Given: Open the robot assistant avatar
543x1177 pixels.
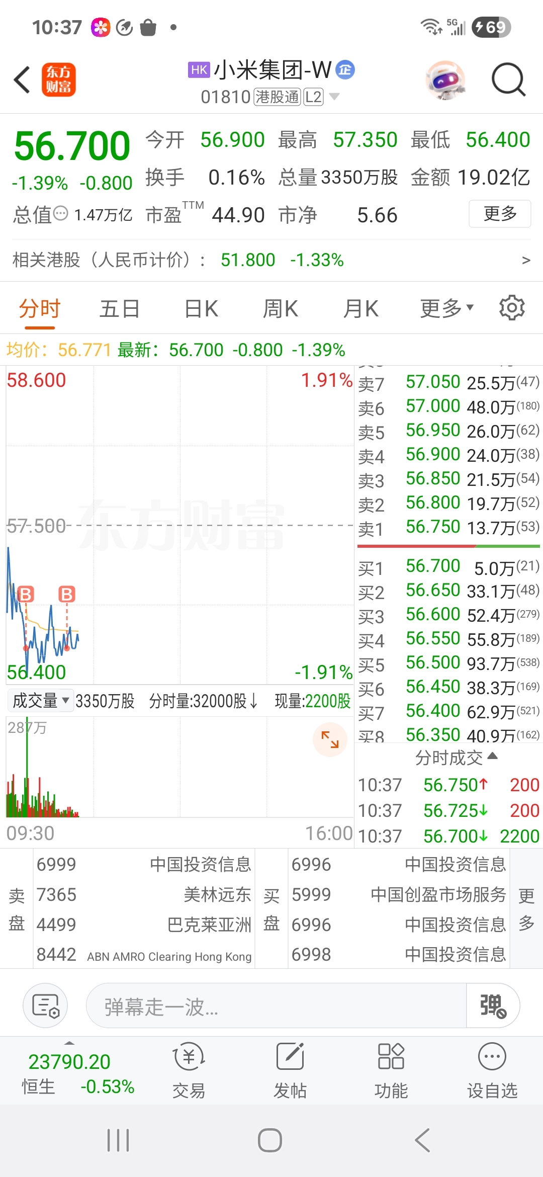Looking at the screenshot, I should [x=445, y=79].
